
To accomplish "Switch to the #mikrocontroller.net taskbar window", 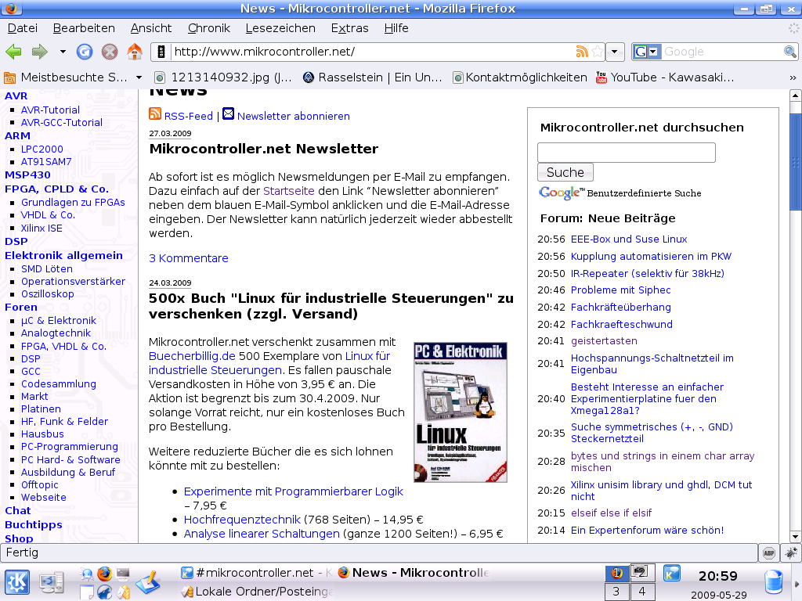I will click(x=257, y=573).
